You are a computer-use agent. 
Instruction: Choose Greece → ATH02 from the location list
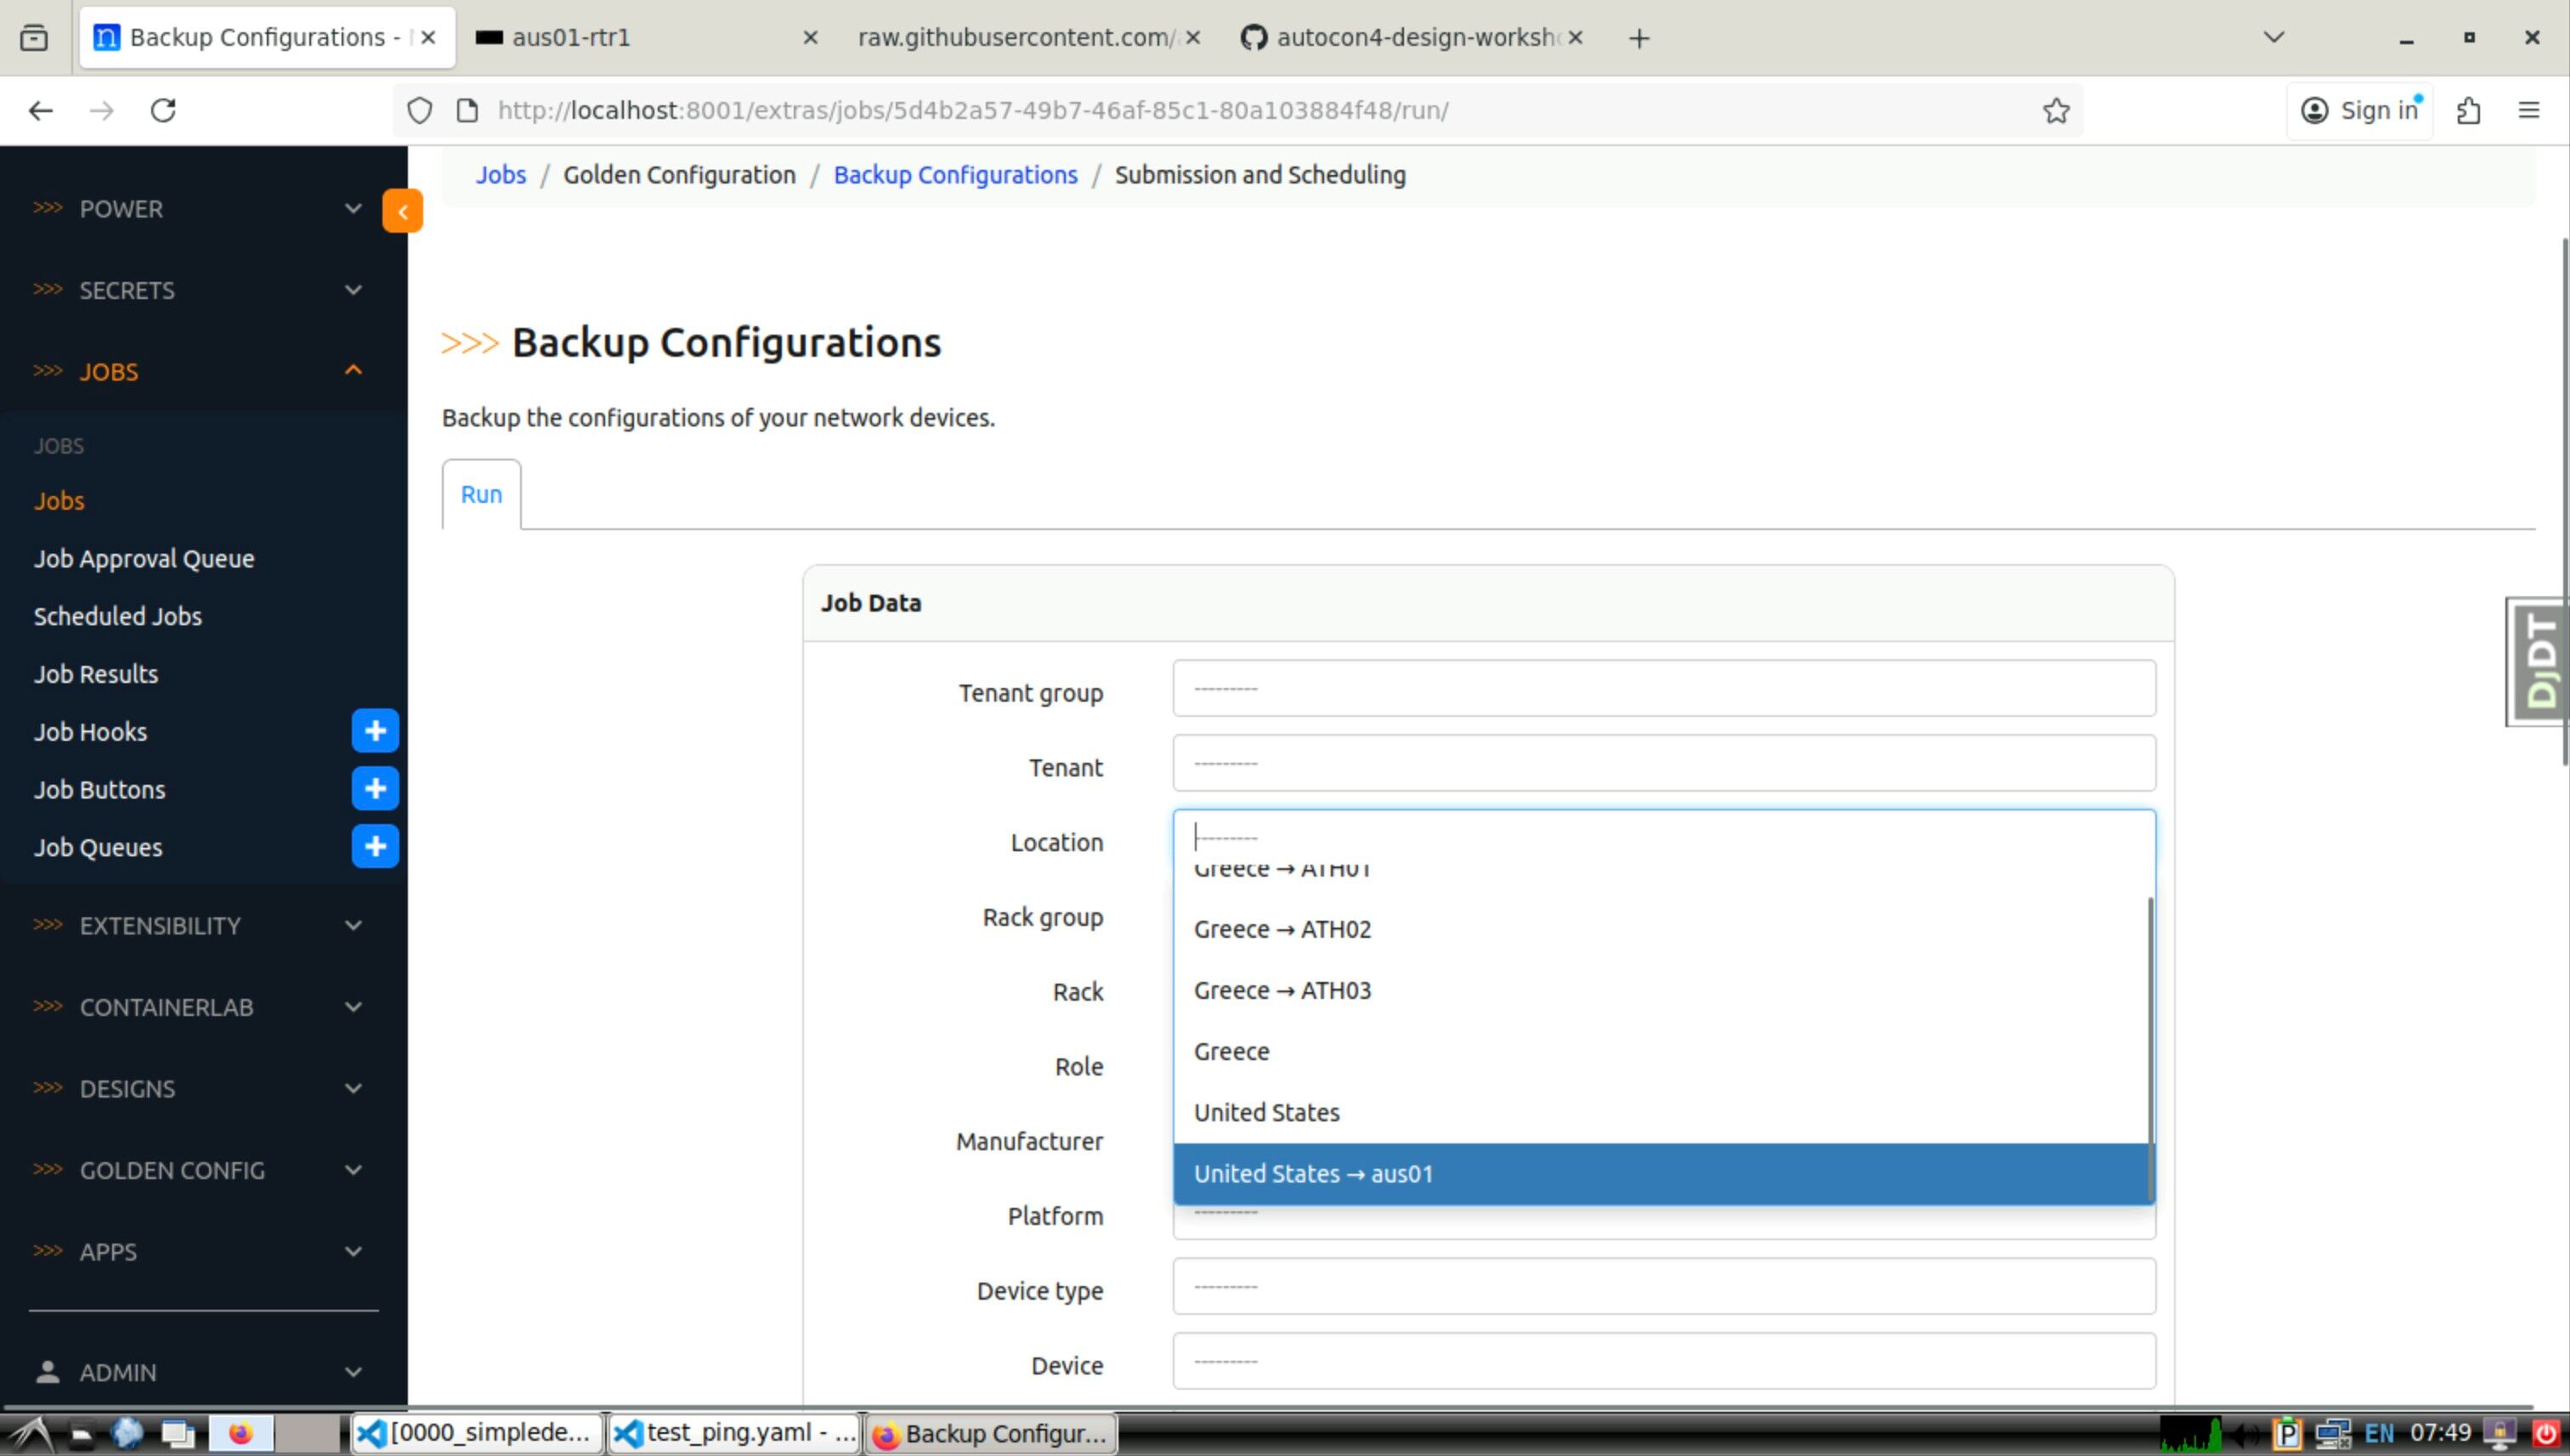1282,929
